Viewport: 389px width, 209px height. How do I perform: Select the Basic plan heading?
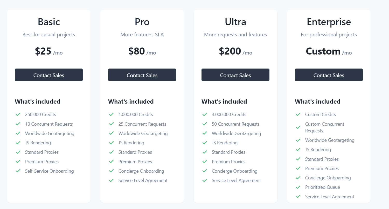[x=48, y=22]
